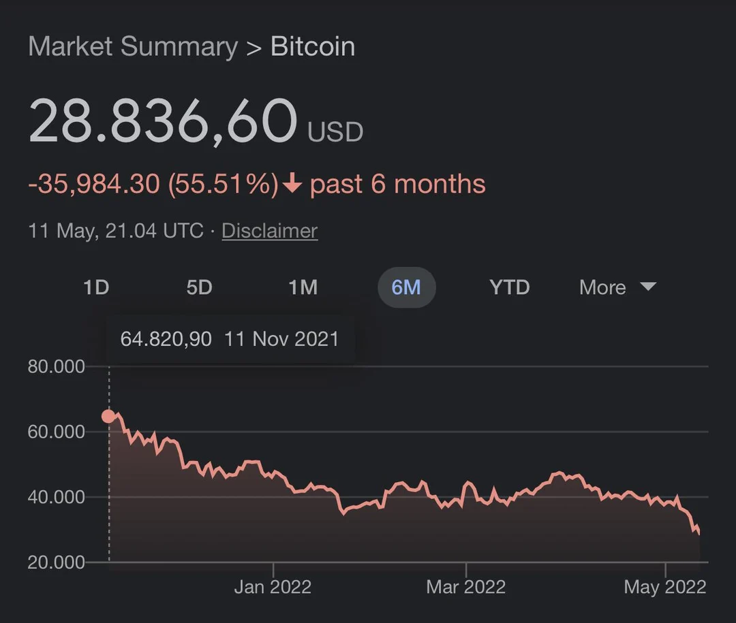736x623 pixels.
Task: Click the Jan 2022 axis label
Action: (272, 586)
